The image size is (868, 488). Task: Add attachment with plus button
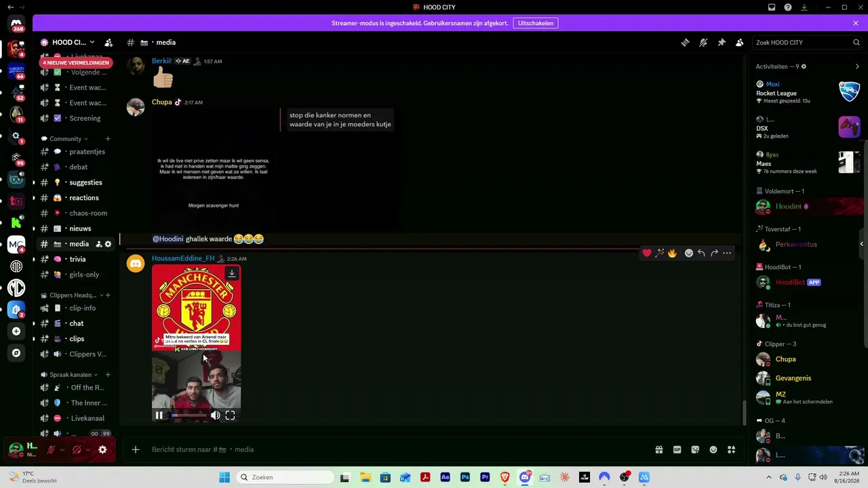[x=136, y=449]
